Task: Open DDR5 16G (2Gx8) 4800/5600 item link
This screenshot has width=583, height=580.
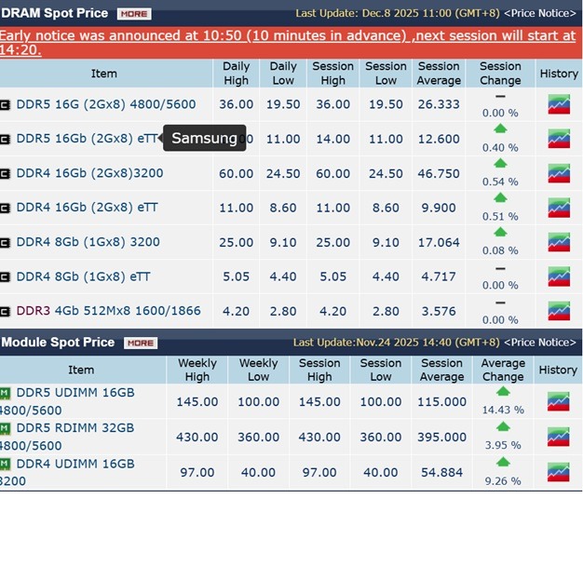Action: (106, 104)
